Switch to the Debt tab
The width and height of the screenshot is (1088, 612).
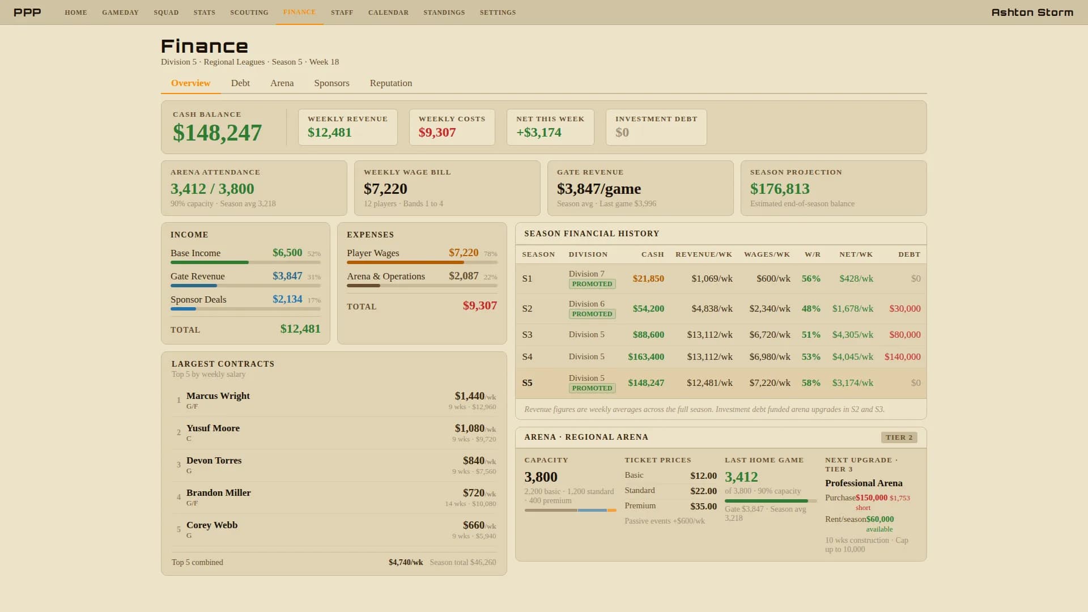point(240,83)
